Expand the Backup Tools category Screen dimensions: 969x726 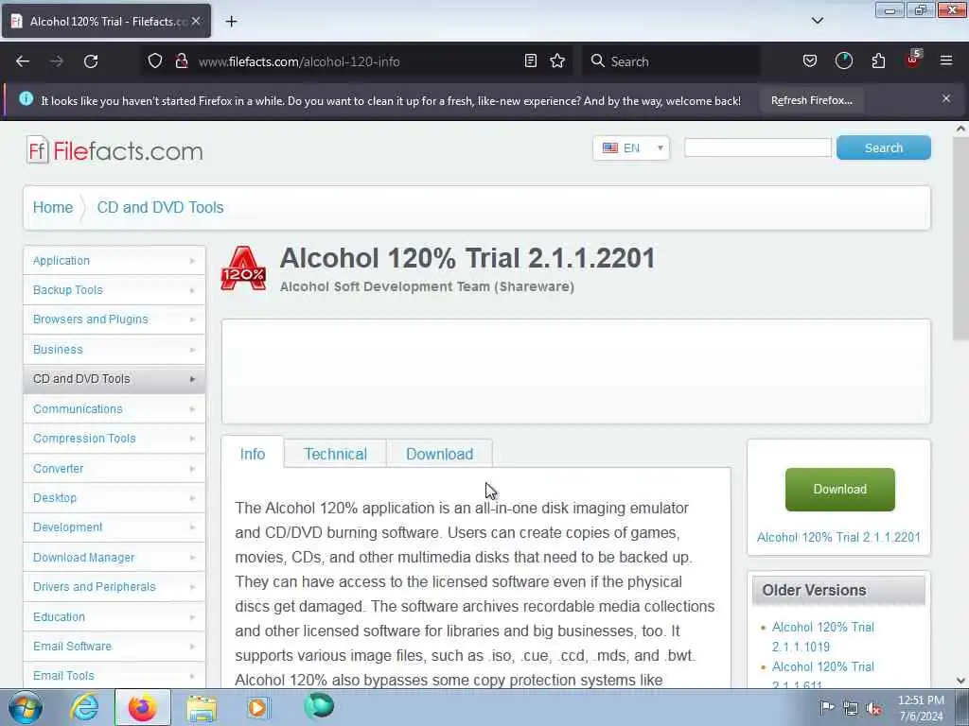point(115,290)
